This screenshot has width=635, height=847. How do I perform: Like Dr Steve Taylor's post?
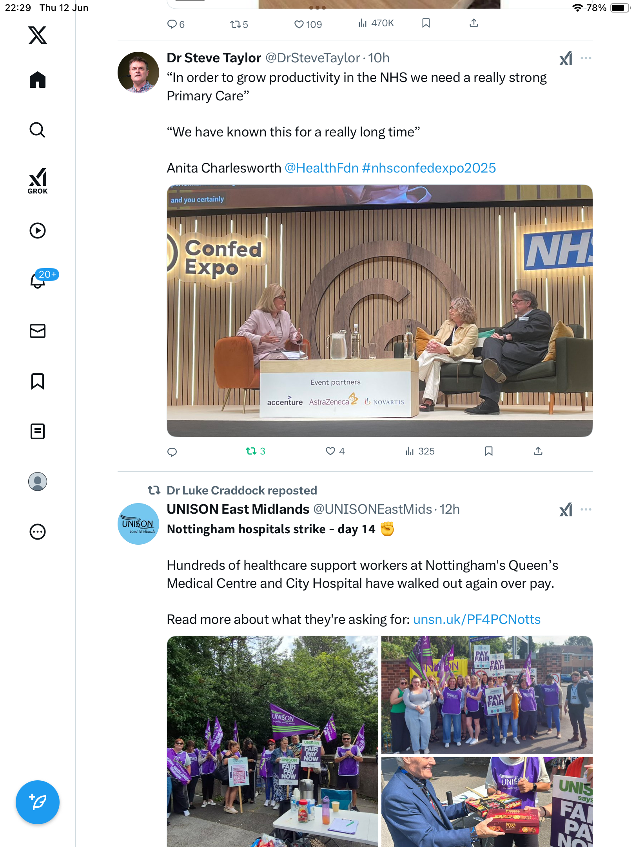click(335, 451)
